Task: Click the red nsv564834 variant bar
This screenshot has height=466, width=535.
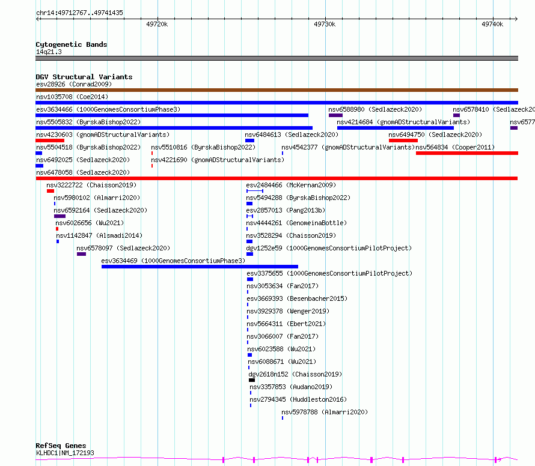Action: point(467,153)
